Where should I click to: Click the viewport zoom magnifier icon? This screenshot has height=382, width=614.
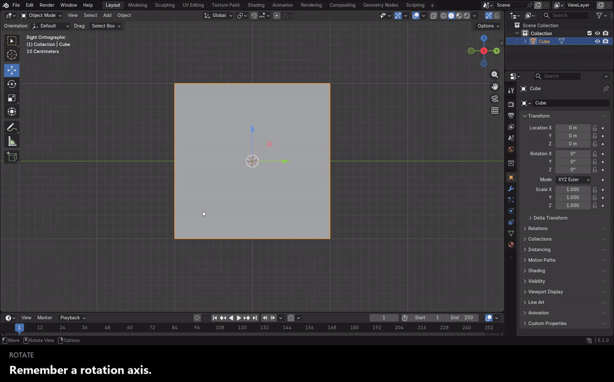click(x=495, y=74)
